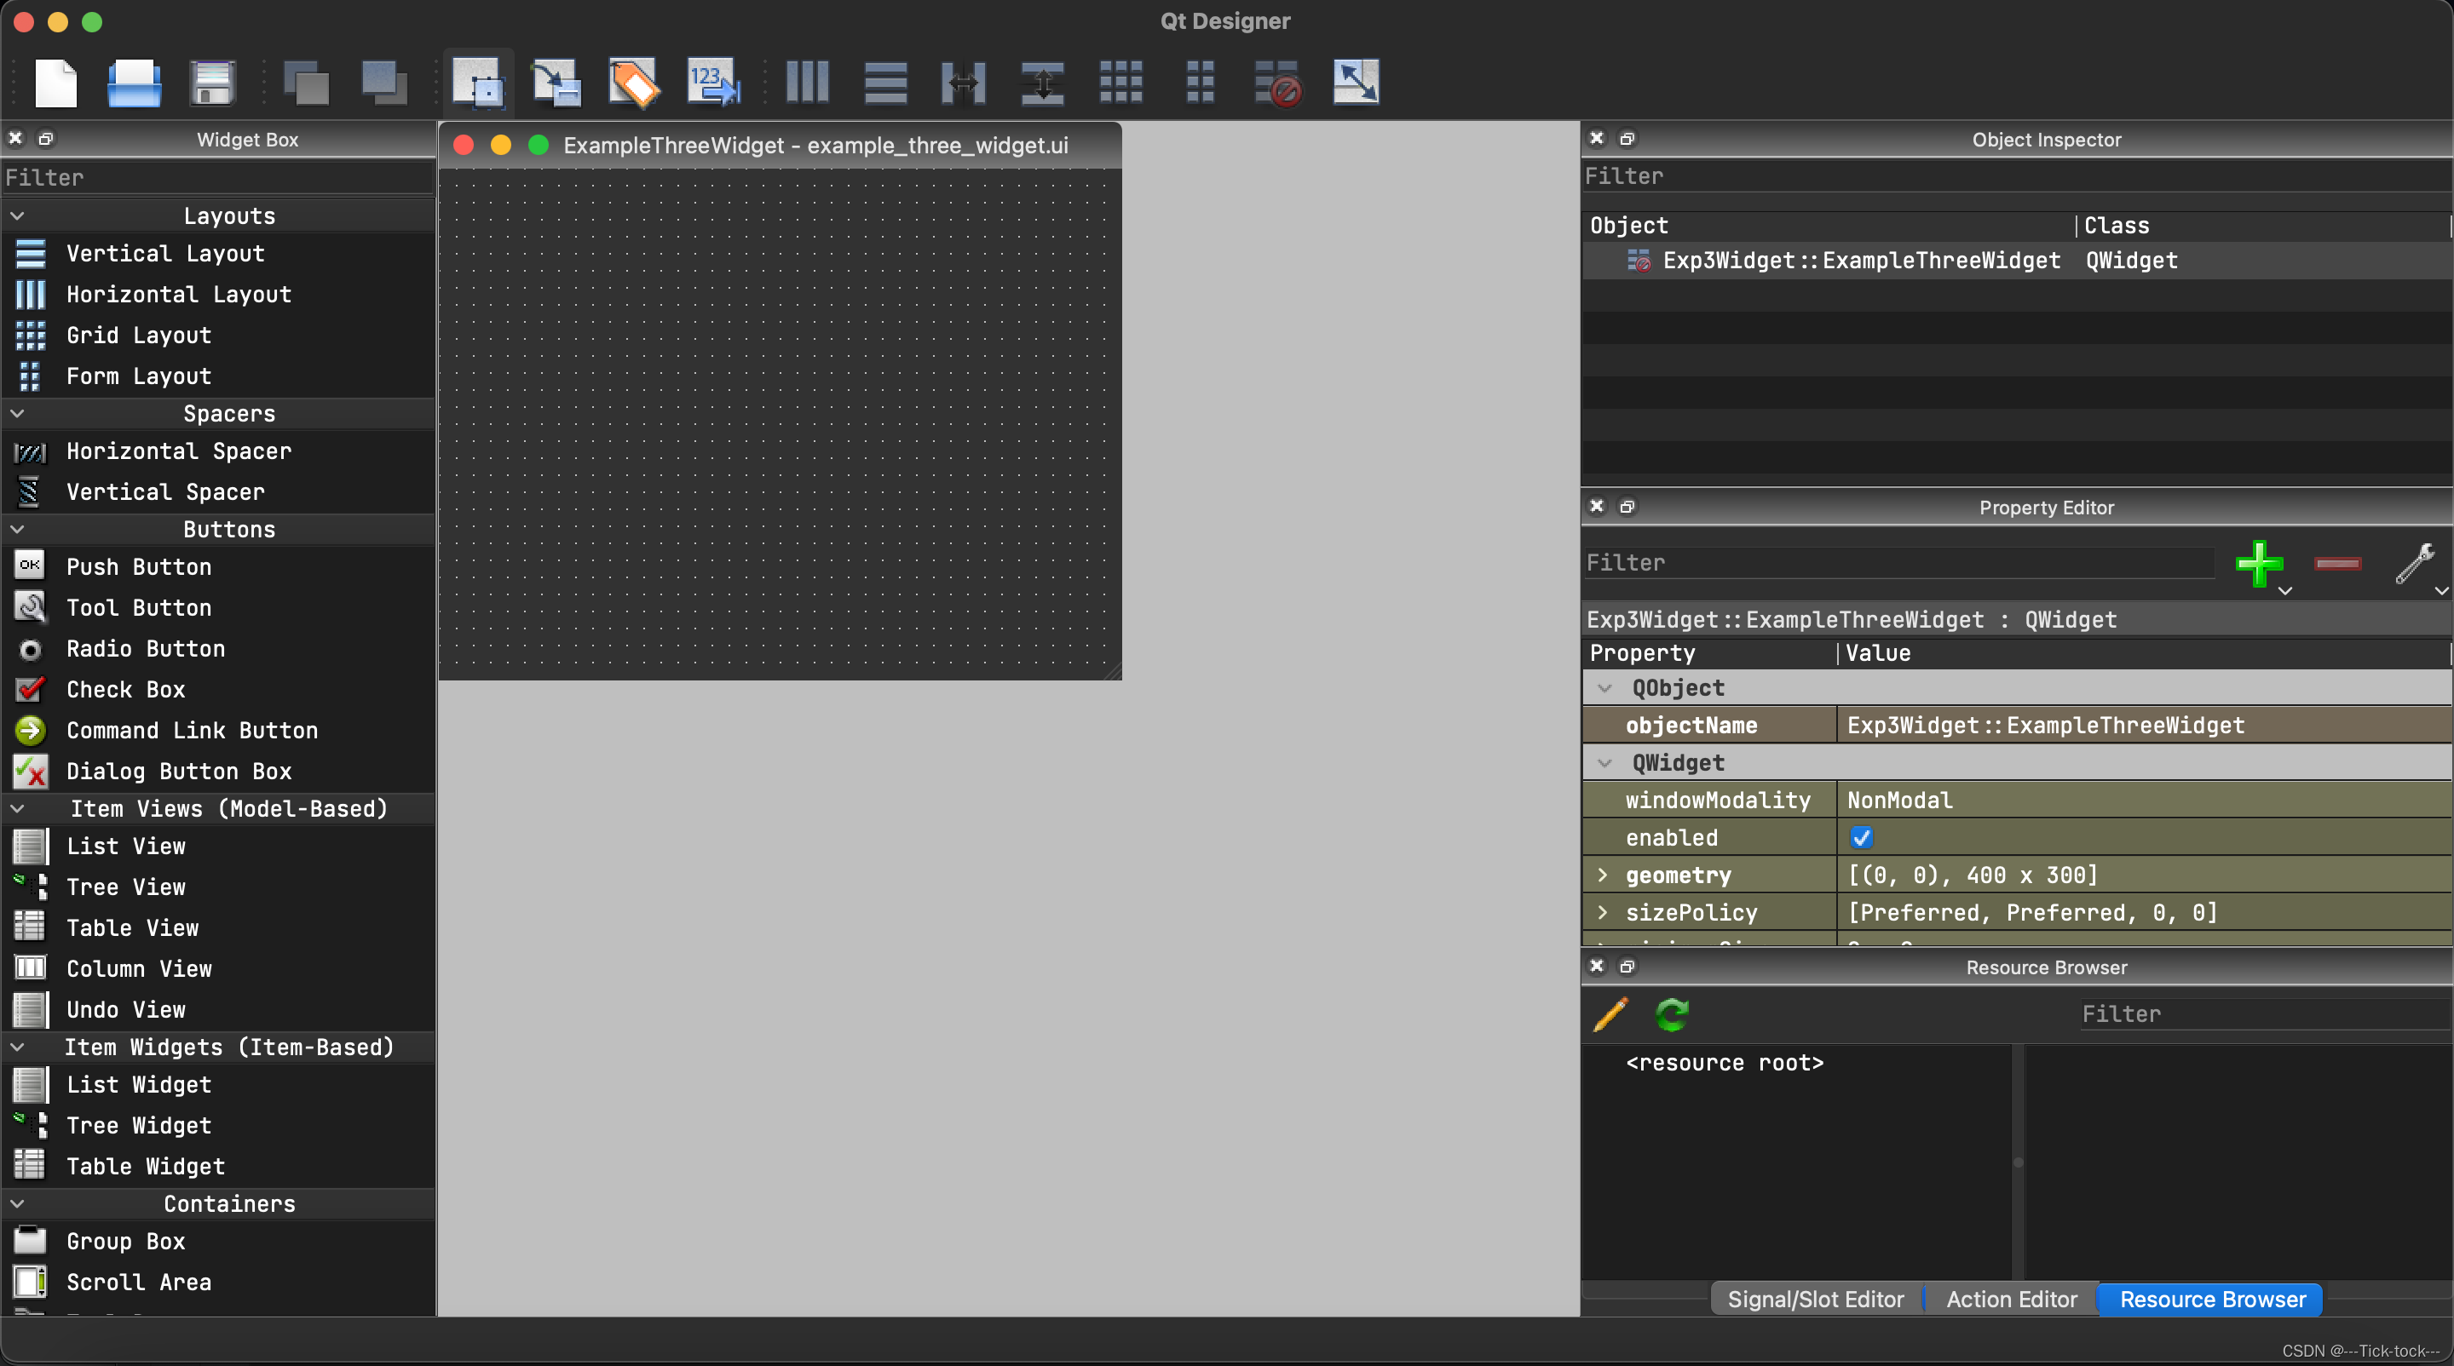Click the New Form toolbar icon

pos(55,83)
